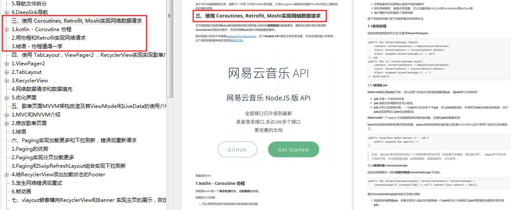Jump to bookmark 4.网络数据请求和数据填充

coord(42,89)
